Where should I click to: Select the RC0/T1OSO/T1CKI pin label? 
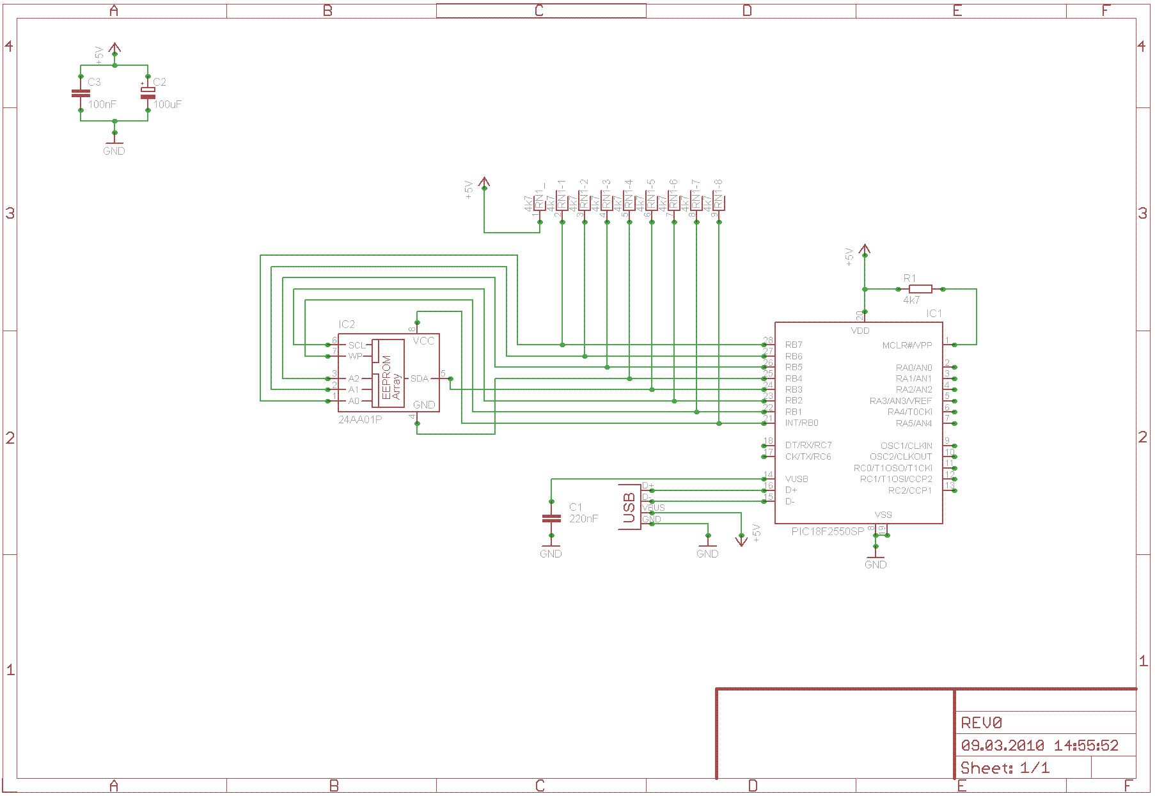893,468
